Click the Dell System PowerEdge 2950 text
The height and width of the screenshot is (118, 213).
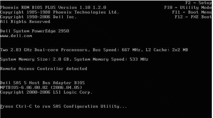[34, 31]
